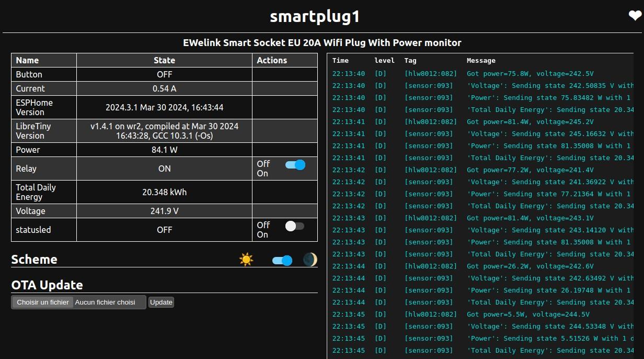Click the white heart icon
Viewport: 644px width, 359px height.
coord(635,16)
